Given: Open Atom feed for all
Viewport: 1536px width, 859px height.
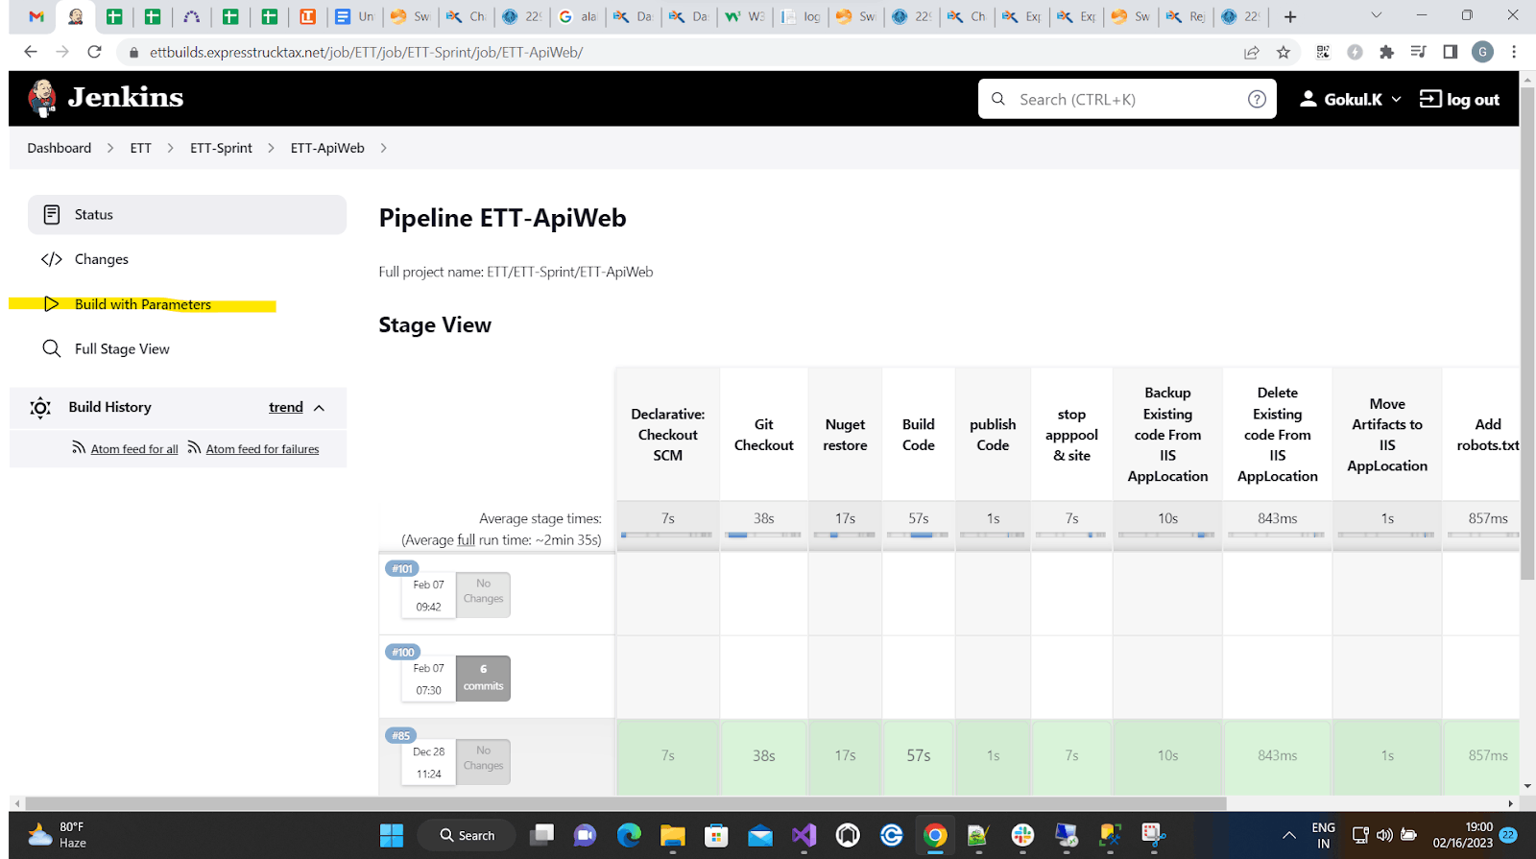Looking at the screenshot, I should [x=134, y=449].
